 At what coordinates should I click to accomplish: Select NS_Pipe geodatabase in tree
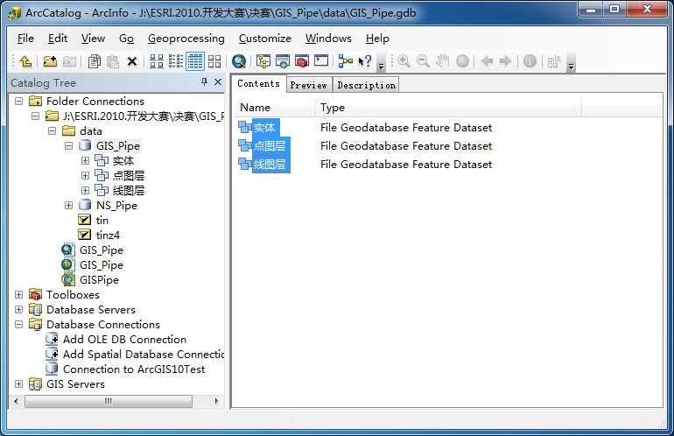point(116,206)
